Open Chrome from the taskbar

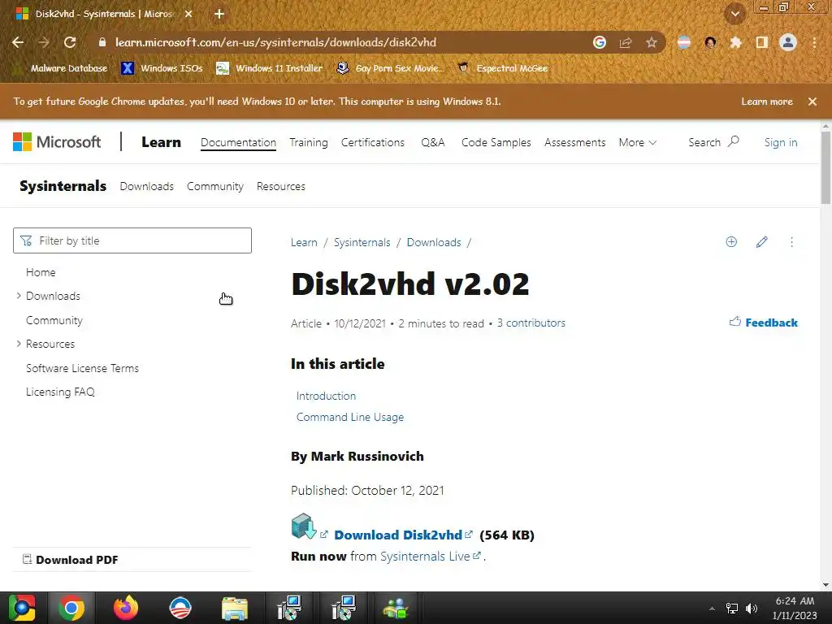click(x=71, y=608)
